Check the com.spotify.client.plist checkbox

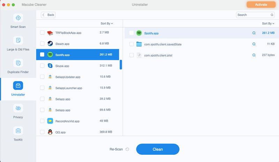(131, 55)
